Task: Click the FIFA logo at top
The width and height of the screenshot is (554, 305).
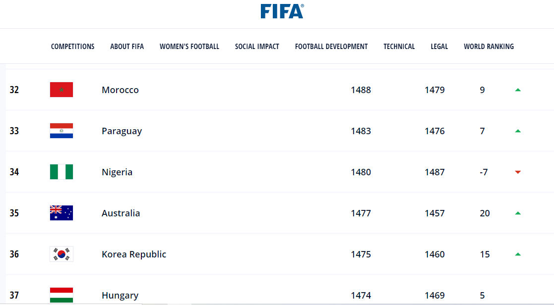Action: 282,11
